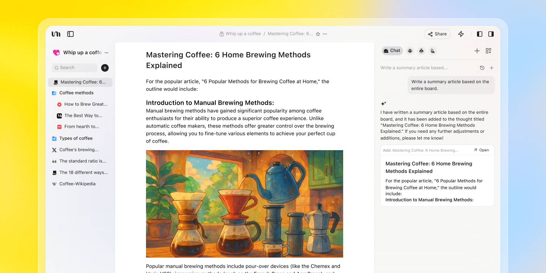This screenshot has width=546, height=273.
Task: Click the chat history clock icon
Action: [482, 67]
